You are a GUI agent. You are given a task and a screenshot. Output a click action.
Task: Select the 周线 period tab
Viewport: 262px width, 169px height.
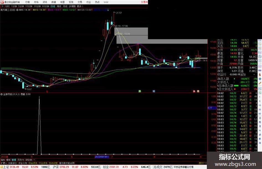coord(59,6)
